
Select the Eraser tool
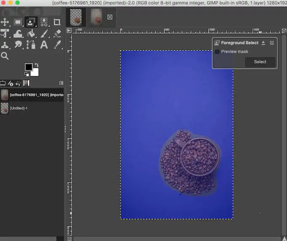pyautogui.click(x=57, y=34)
